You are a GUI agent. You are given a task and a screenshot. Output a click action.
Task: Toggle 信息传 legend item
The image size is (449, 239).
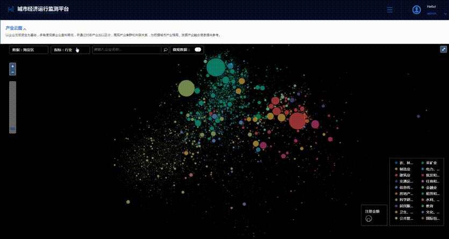404,188
